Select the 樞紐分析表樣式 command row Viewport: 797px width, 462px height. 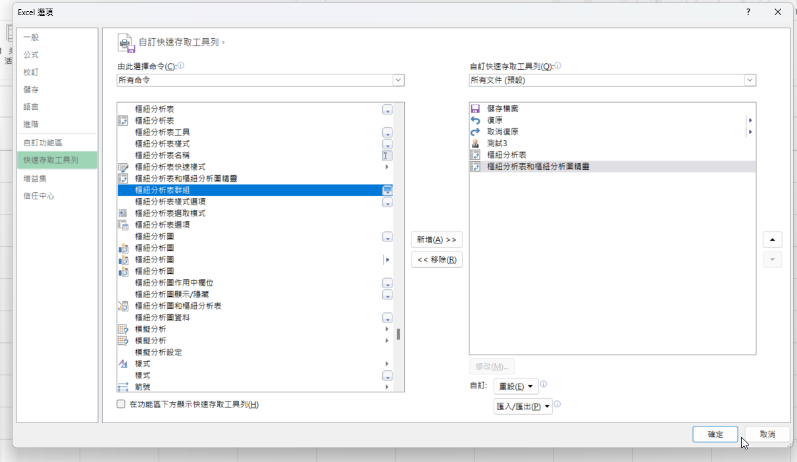coord(255,143)
